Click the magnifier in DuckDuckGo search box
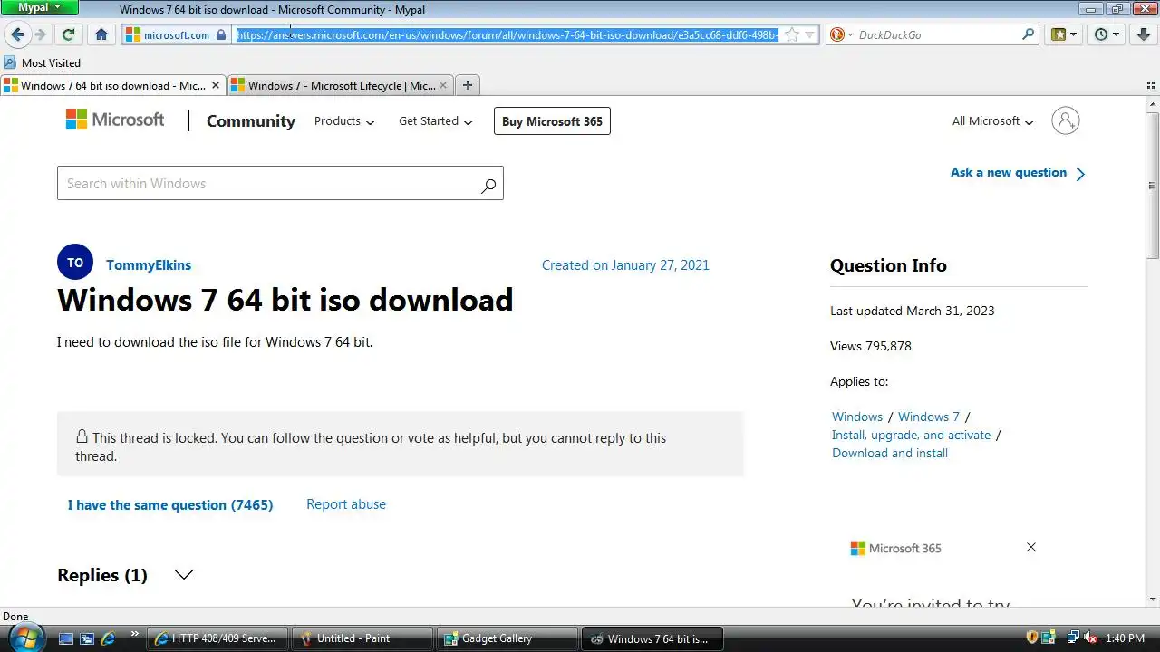The height and width of the screenshot is (652, 1160). click(x=1028, y=34)
